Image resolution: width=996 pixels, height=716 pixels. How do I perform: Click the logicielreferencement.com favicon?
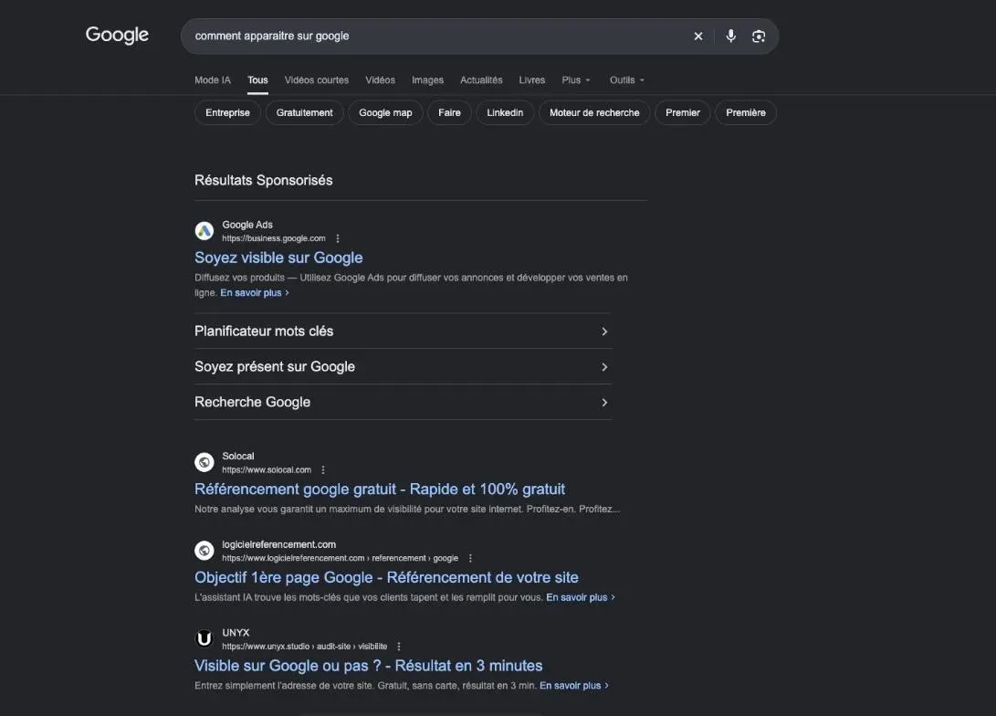tap(204, 550)
